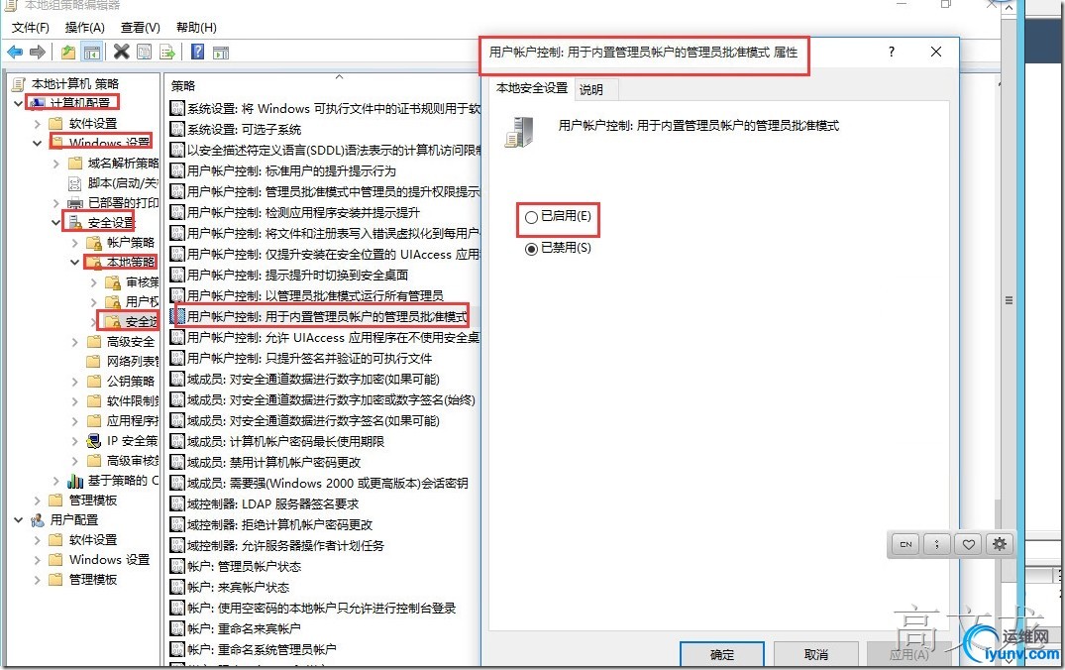Screen dimensions: 1065x670
Task: Click the Show/Hide action pane icon
Action: click(221, 52)
